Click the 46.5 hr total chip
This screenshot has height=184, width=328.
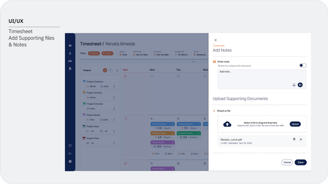coord(94,53)
